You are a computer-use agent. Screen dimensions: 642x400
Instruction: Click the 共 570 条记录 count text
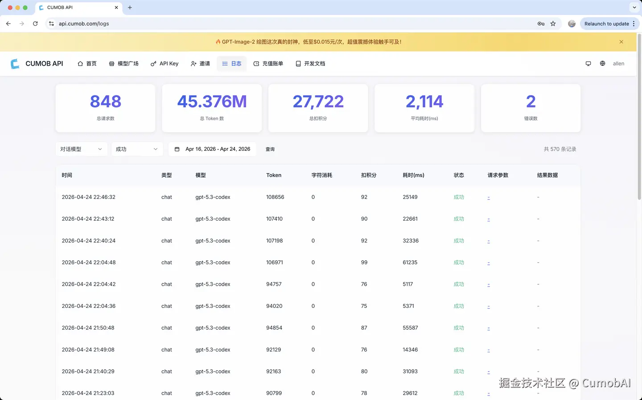(x=560, y=149)
